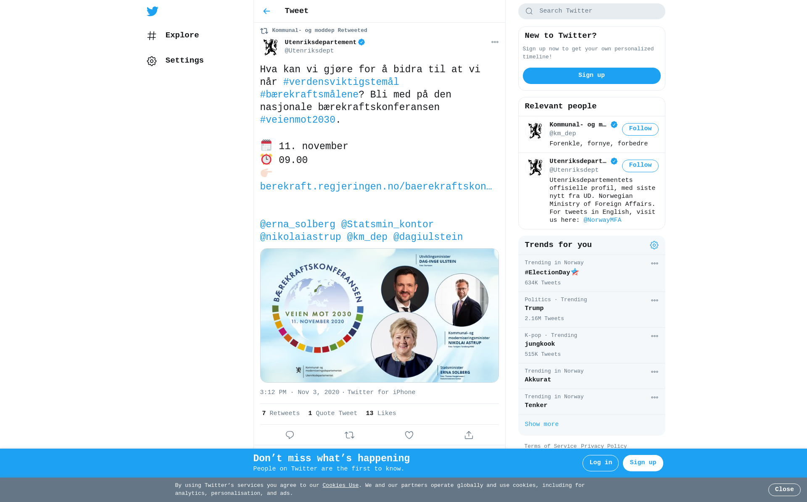
Task: Open the #veienmot2030 hashtag link
Action: [x=298, y=120]
